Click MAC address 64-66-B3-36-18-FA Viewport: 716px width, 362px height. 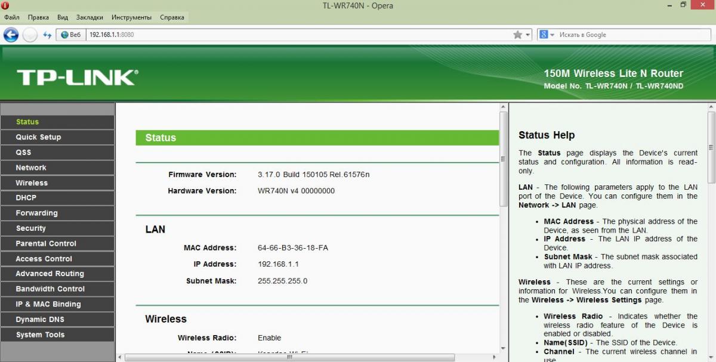[293, 247]
